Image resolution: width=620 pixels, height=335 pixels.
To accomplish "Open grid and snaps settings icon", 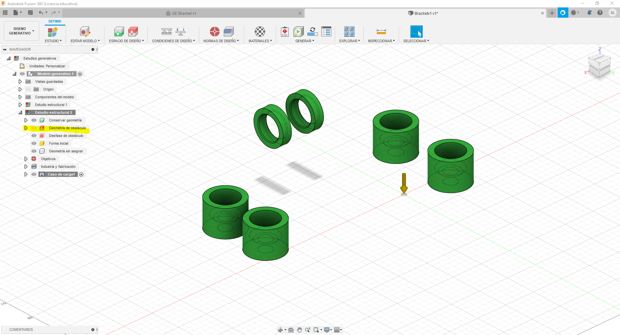I will click(337, 330).
